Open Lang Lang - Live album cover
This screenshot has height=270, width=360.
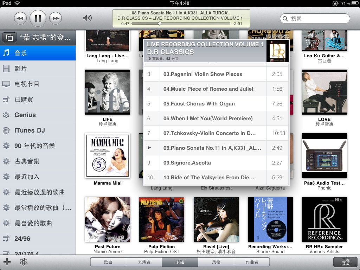pos(108,40)
